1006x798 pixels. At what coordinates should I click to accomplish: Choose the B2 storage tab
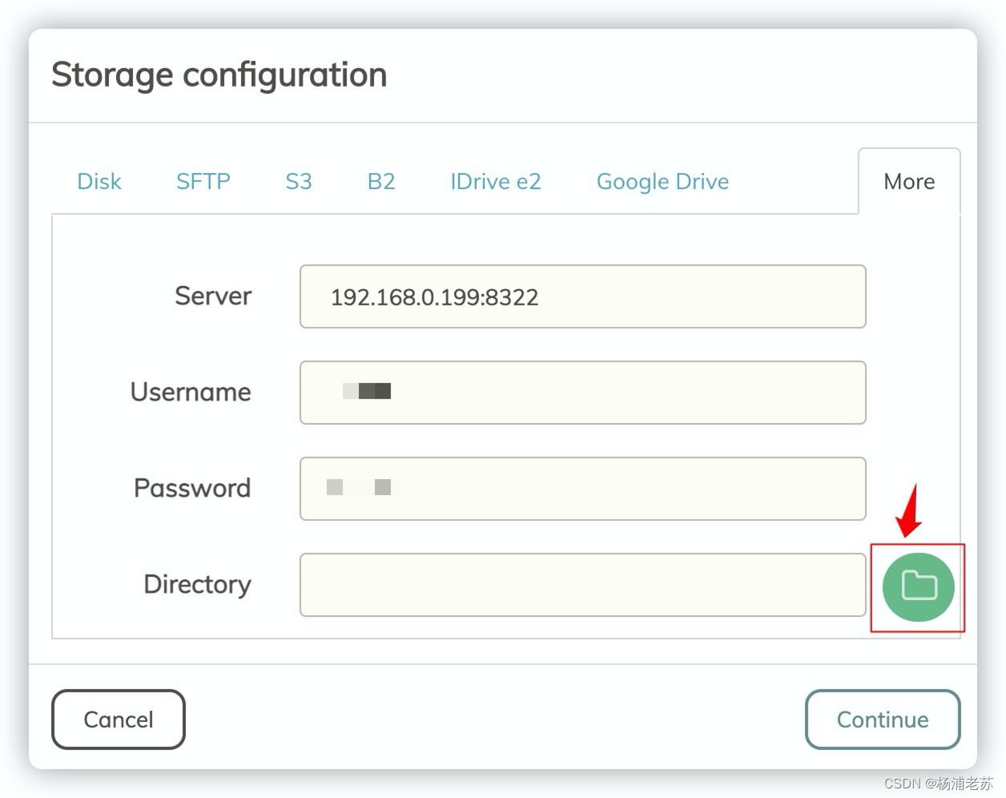point(381,182)
